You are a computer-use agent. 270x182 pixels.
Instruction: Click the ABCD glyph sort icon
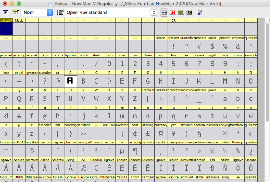tap(200, 12)
